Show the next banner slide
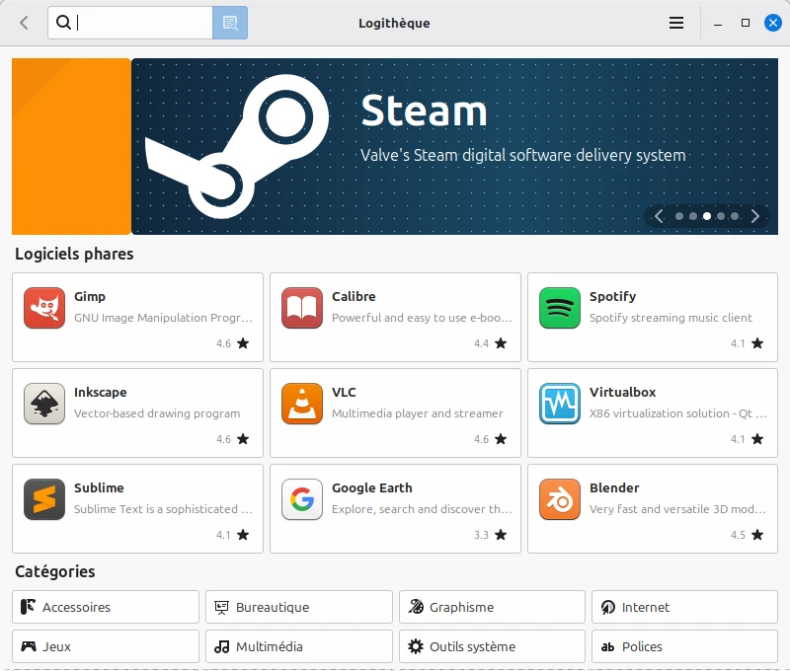This screenshot has width=790, height=671. pos(754,216)
